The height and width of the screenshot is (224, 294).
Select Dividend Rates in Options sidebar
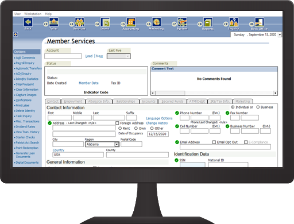(x=25, y=127)
